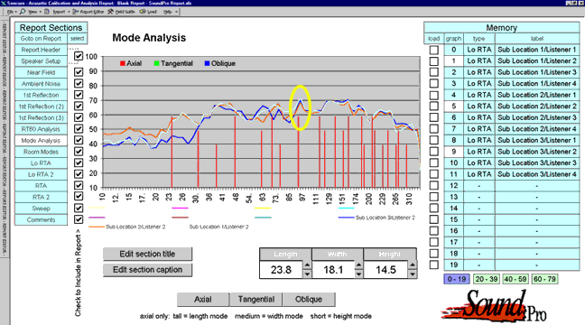Increase the Height value with up arrow
Image resolution: width=585 pixels, height=325 pixels.
(412, 265)
